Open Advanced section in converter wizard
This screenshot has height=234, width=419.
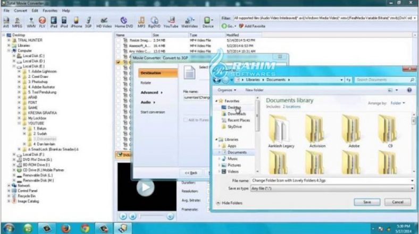click(152, 92)
